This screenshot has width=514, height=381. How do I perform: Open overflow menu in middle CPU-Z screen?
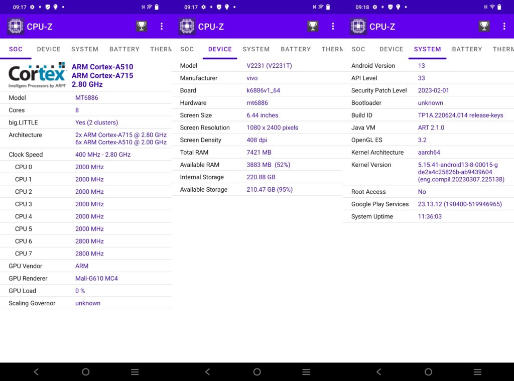tap(333, 26)
